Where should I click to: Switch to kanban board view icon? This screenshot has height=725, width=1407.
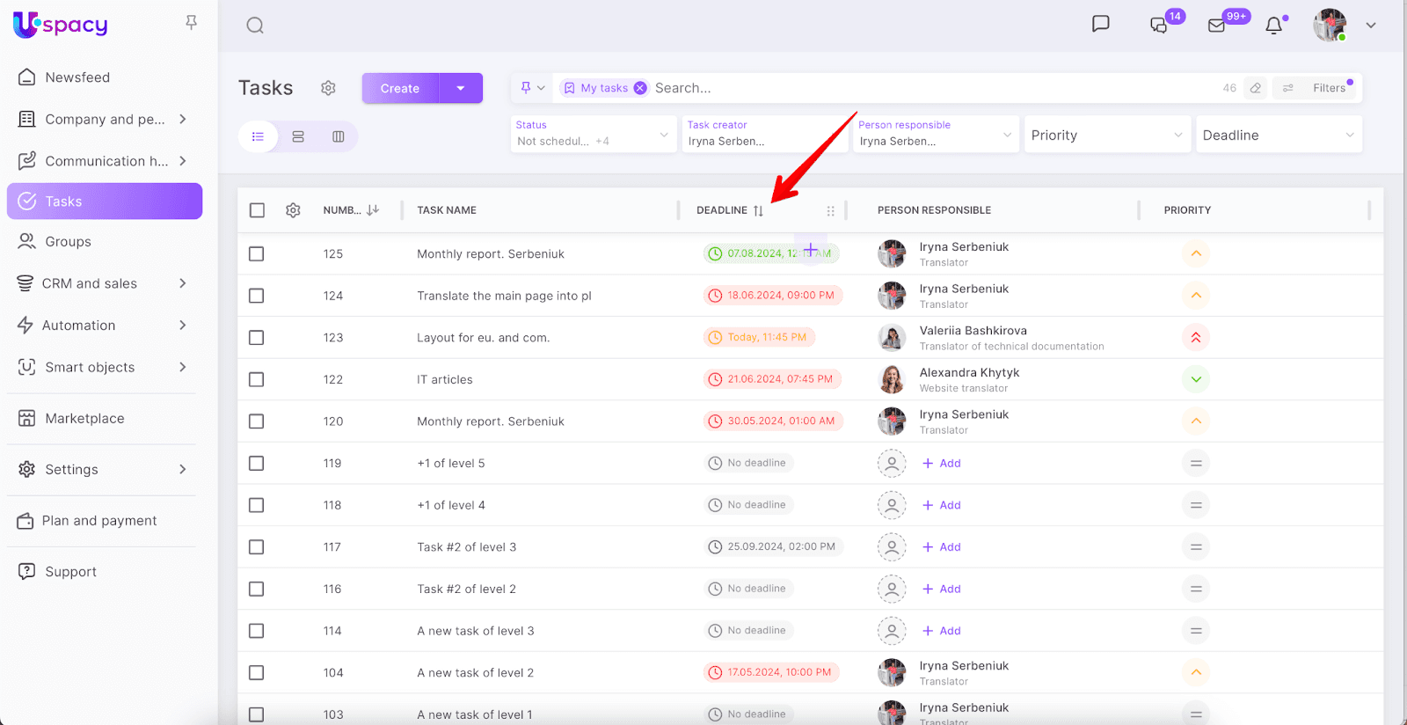pos(339,136)
